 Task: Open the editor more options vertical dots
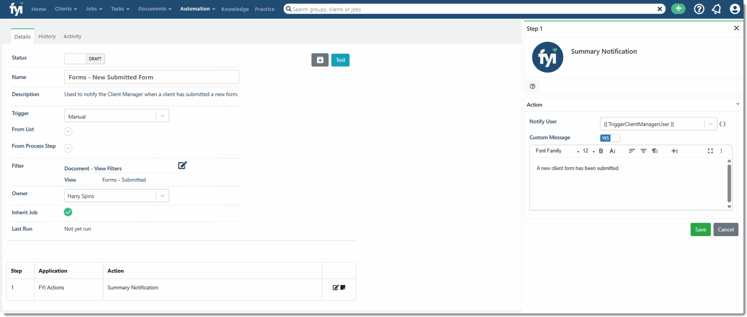pos(721,151)
